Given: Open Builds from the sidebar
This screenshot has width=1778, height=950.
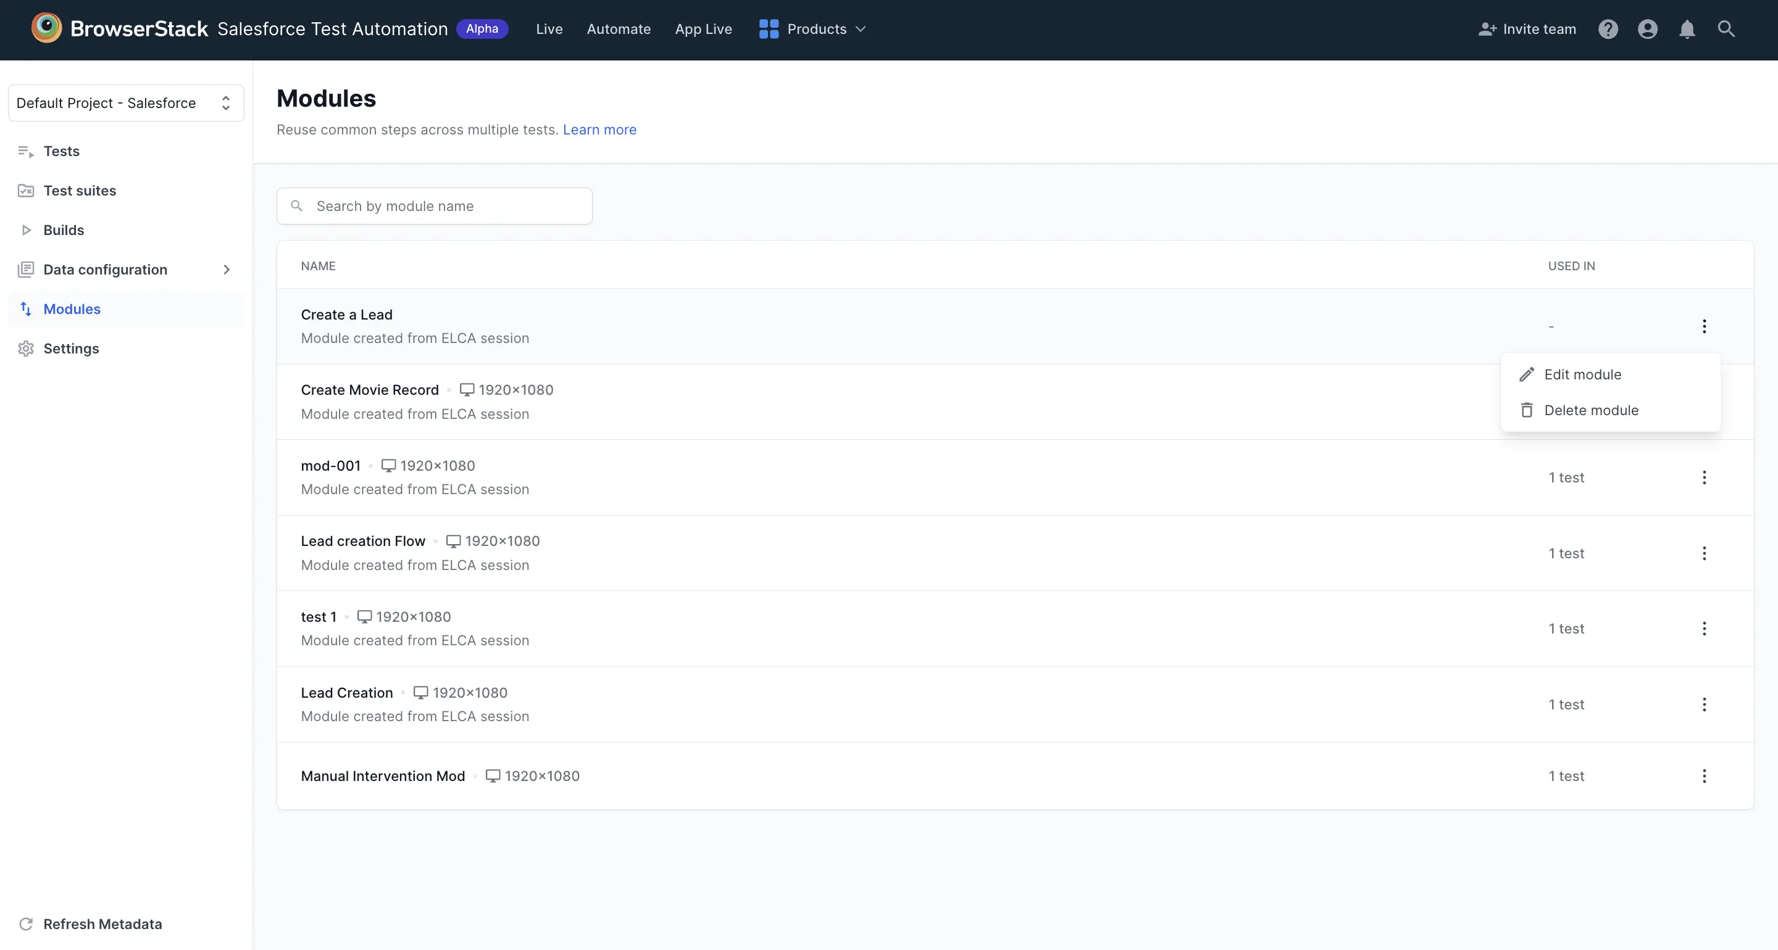Looking at the screenshot, I should (63, 229).
